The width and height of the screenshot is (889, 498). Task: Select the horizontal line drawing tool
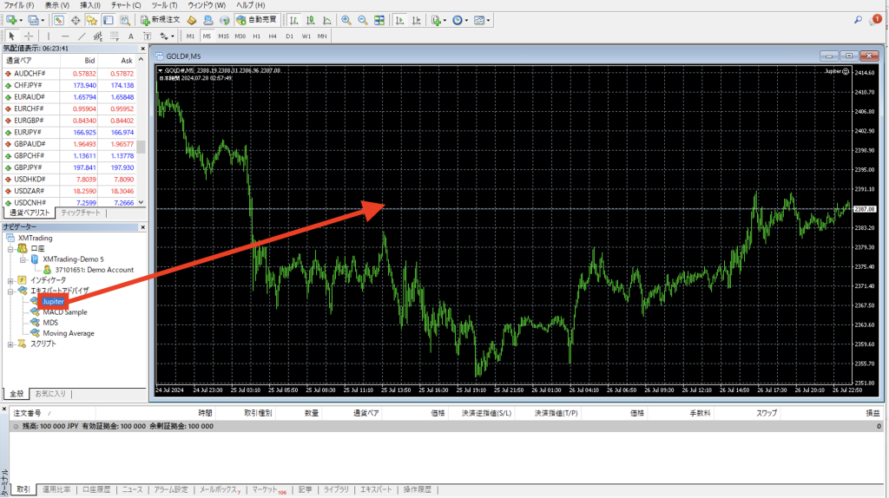63,36
